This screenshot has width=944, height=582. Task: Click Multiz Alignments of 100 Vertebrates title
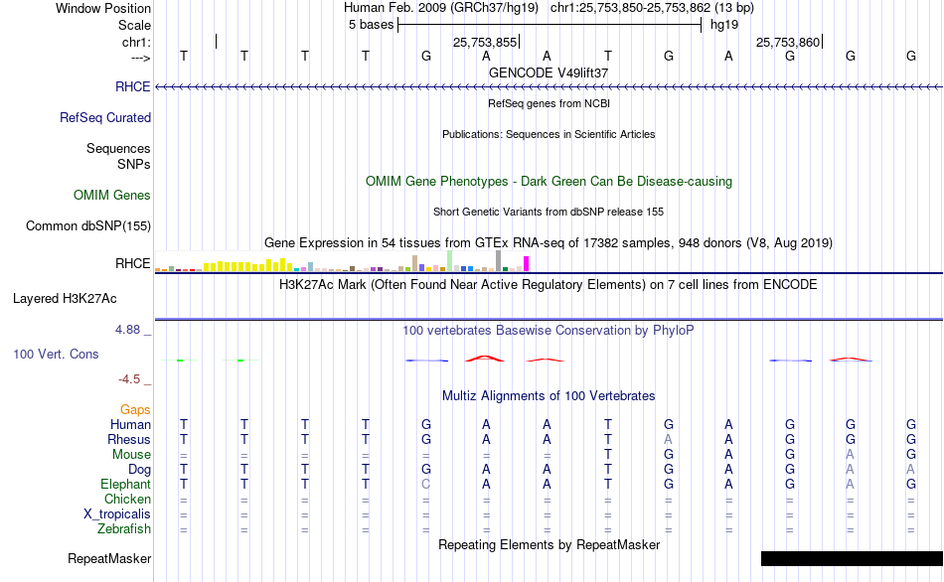coord(549,396)
